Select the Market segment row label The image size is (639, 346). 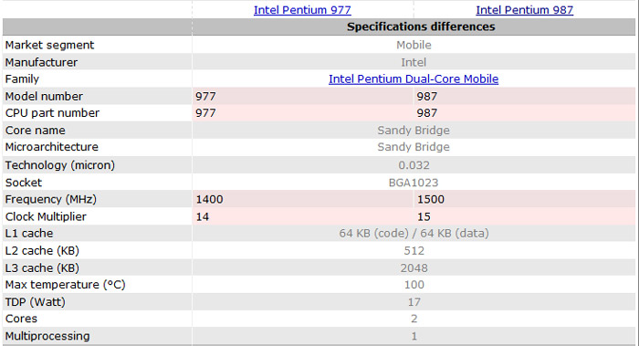pyautogui.click(x=49, y=45)
